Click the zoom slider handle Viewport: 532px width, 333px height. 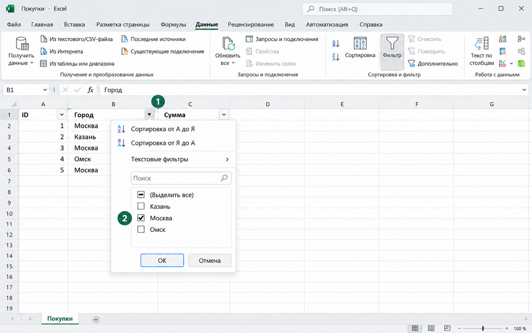point(483,328)
